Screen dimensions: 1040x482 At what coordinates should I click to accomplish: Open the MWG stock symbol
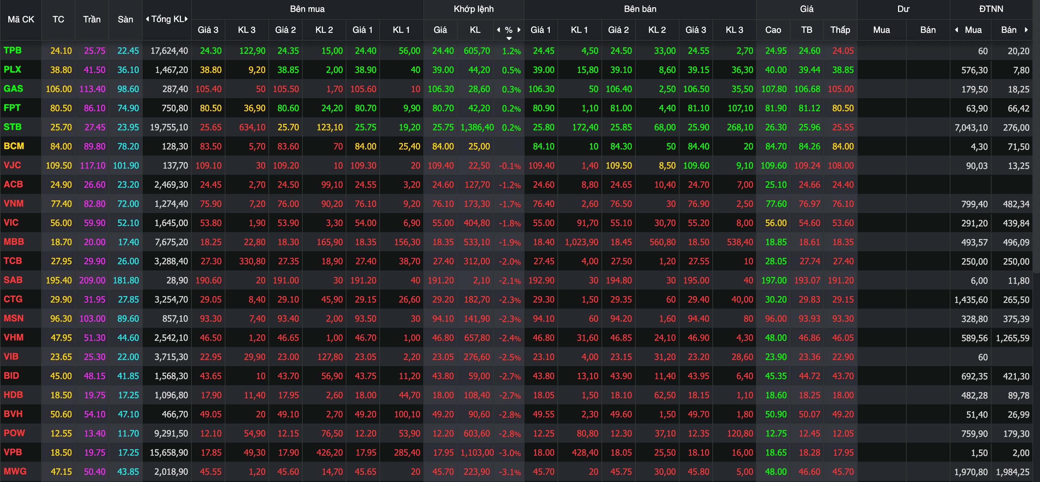pos(15,471)
